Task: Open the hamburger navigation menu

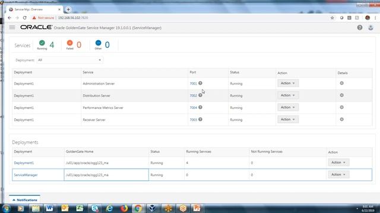Action: [12, 27]
